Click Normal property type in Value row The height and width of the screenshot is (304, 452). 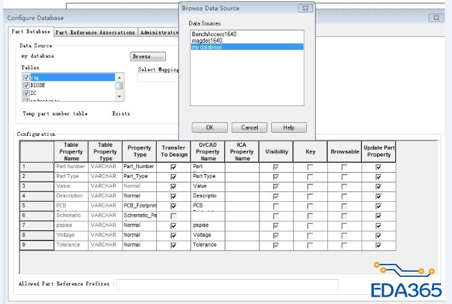click(x=139, y=186)
